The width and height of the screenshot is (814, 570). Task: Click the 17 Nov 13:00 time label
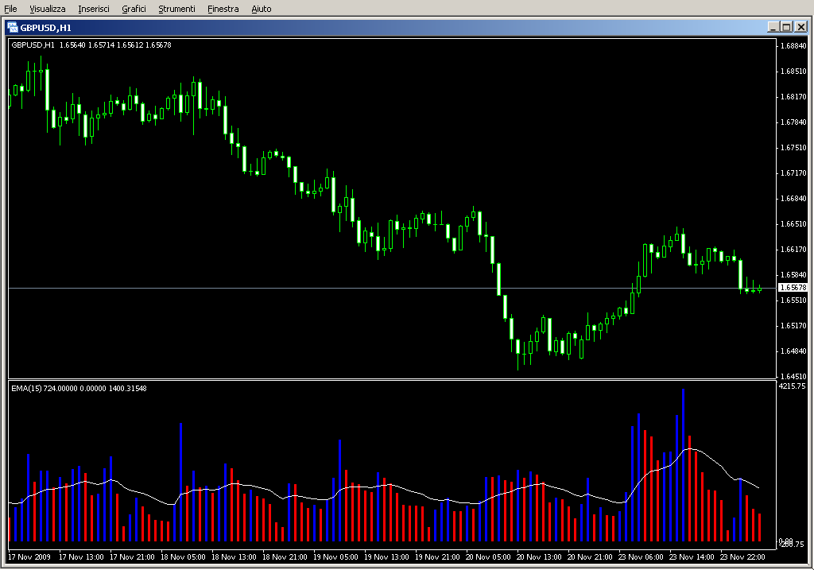(81, 557)
